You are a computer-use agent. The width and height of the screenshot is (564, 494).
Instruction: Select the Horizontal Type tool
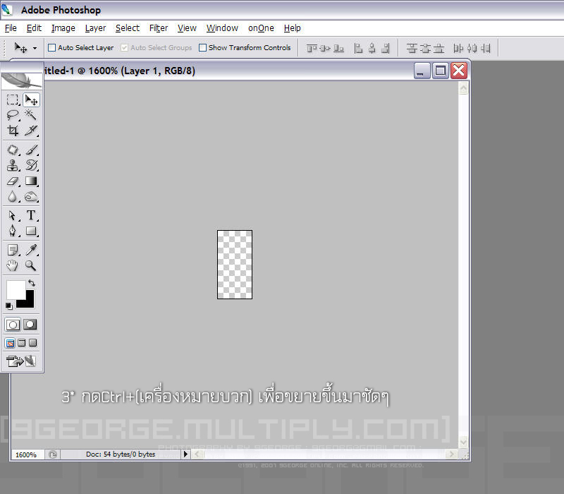point(31,215)
